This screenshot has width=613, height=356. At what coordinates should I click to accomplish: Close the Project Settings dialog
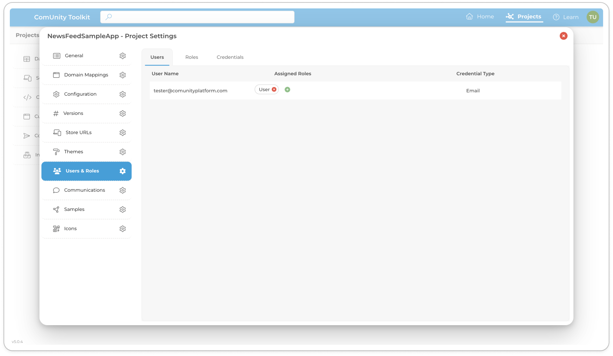click(x=563, y=36)
